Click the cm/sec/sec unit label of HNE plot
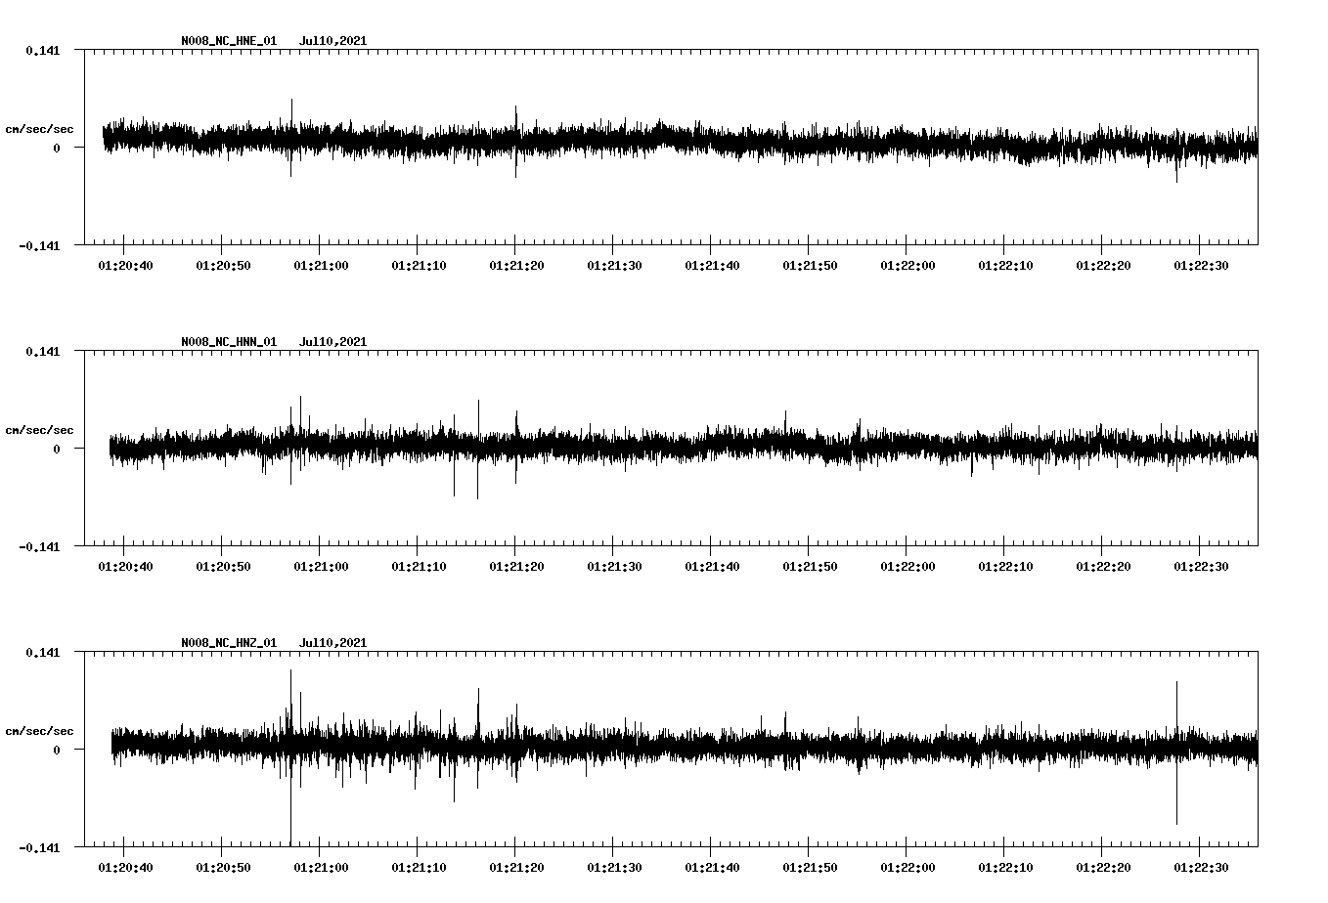 pyautogui.click(x=39, y=129)
